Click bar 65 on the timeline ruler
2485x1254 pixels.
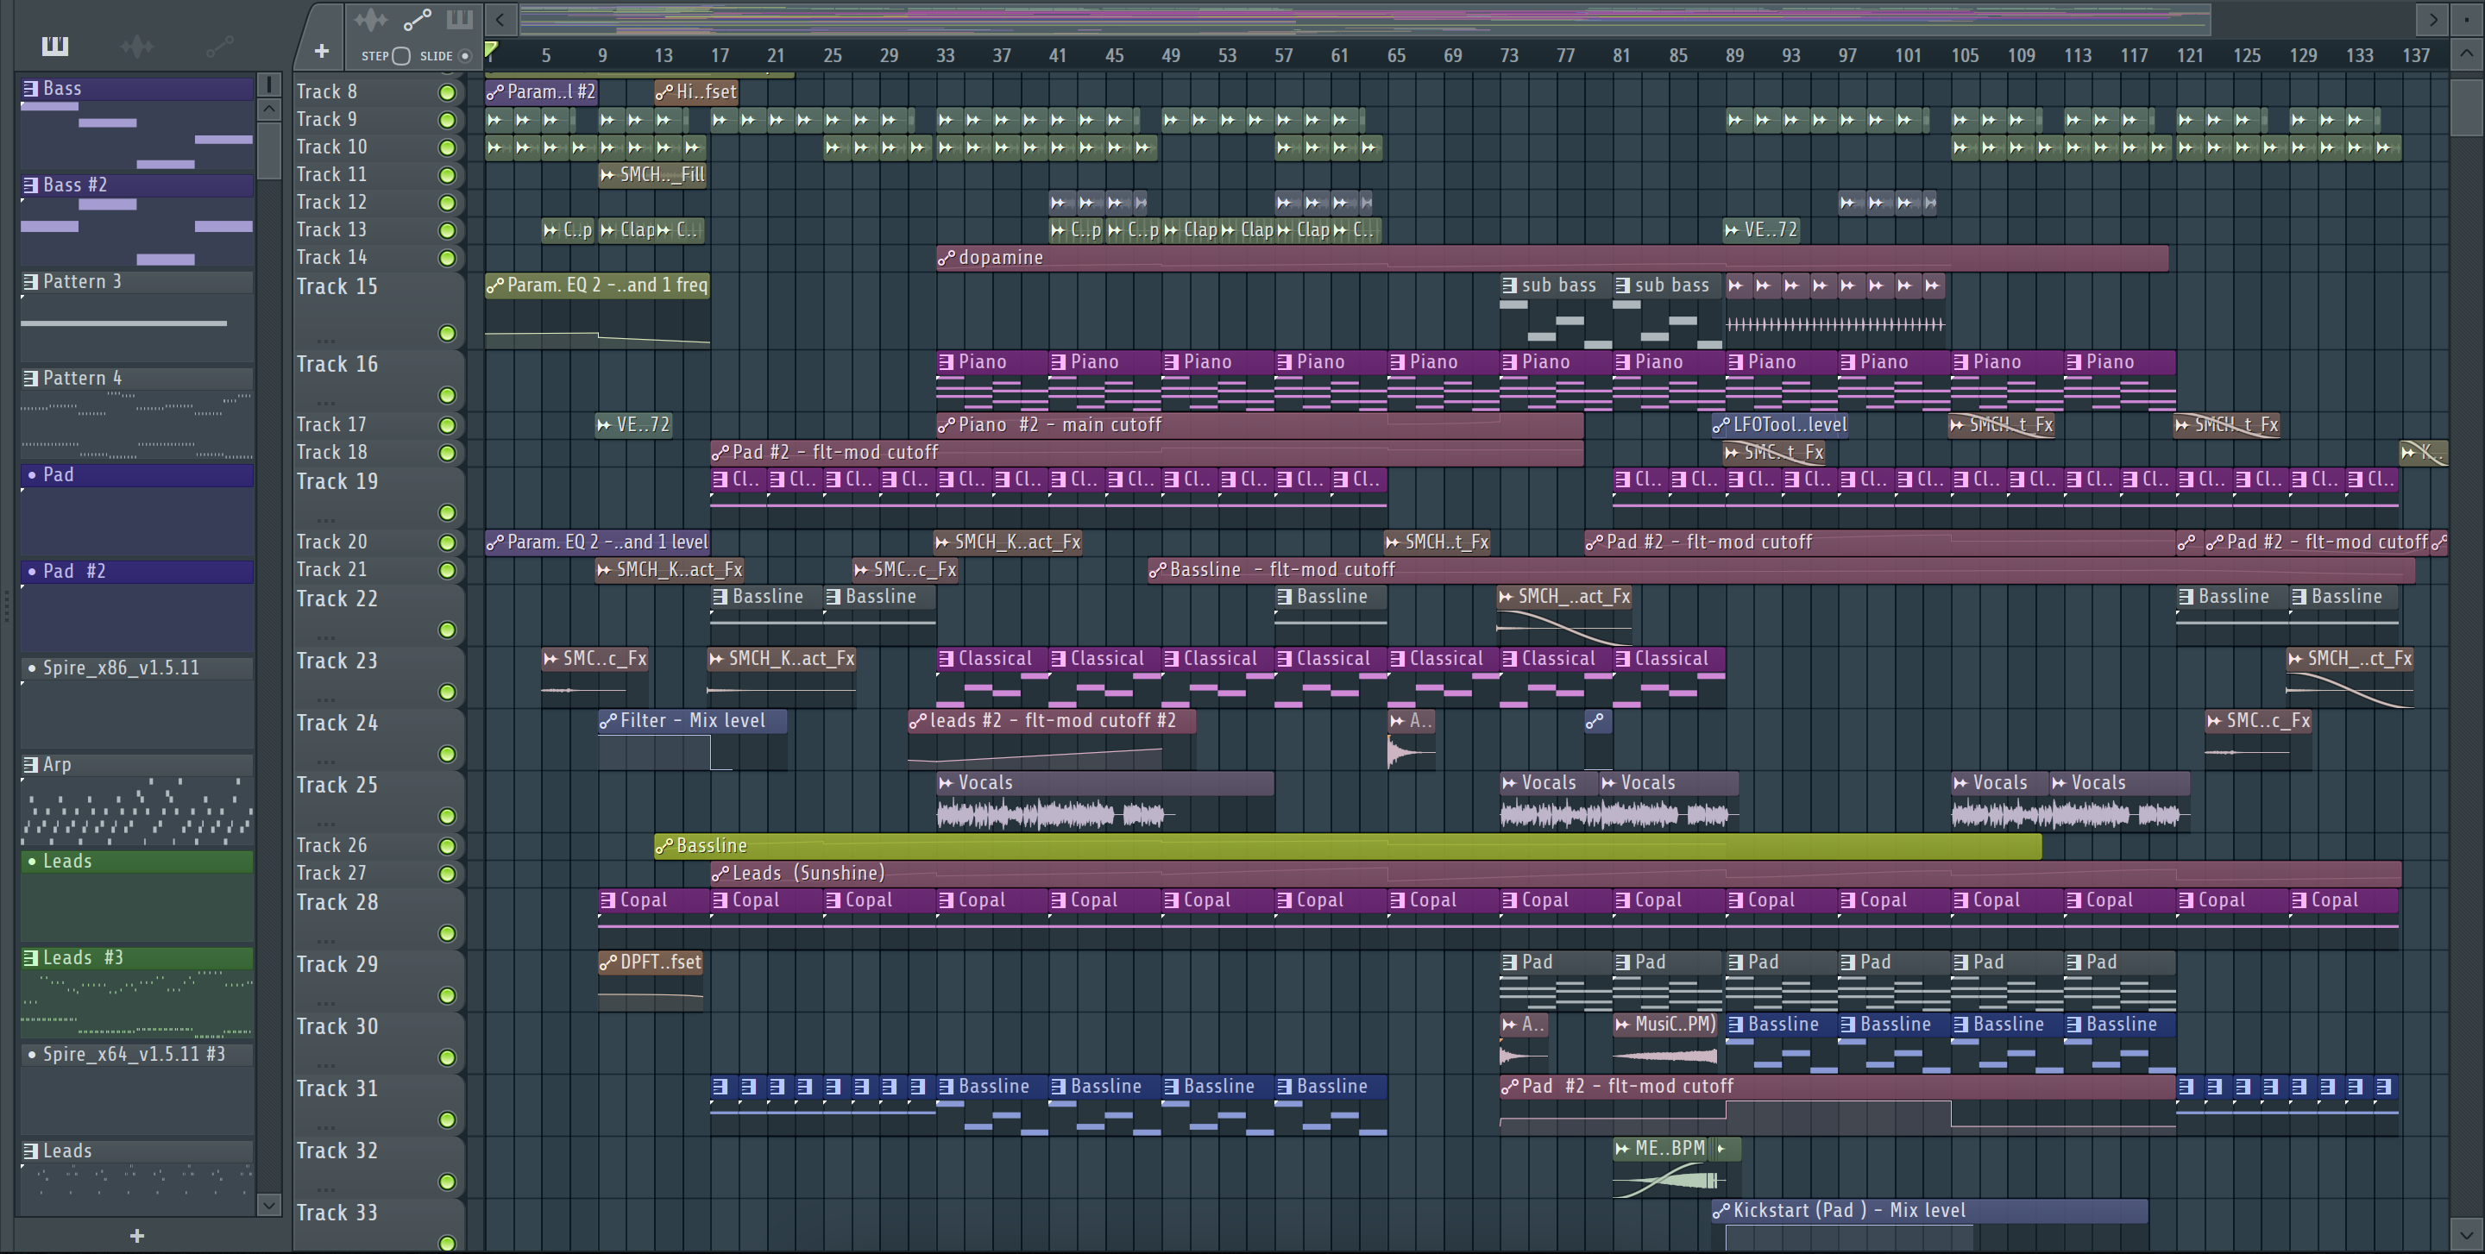[x=1396, y=56]
